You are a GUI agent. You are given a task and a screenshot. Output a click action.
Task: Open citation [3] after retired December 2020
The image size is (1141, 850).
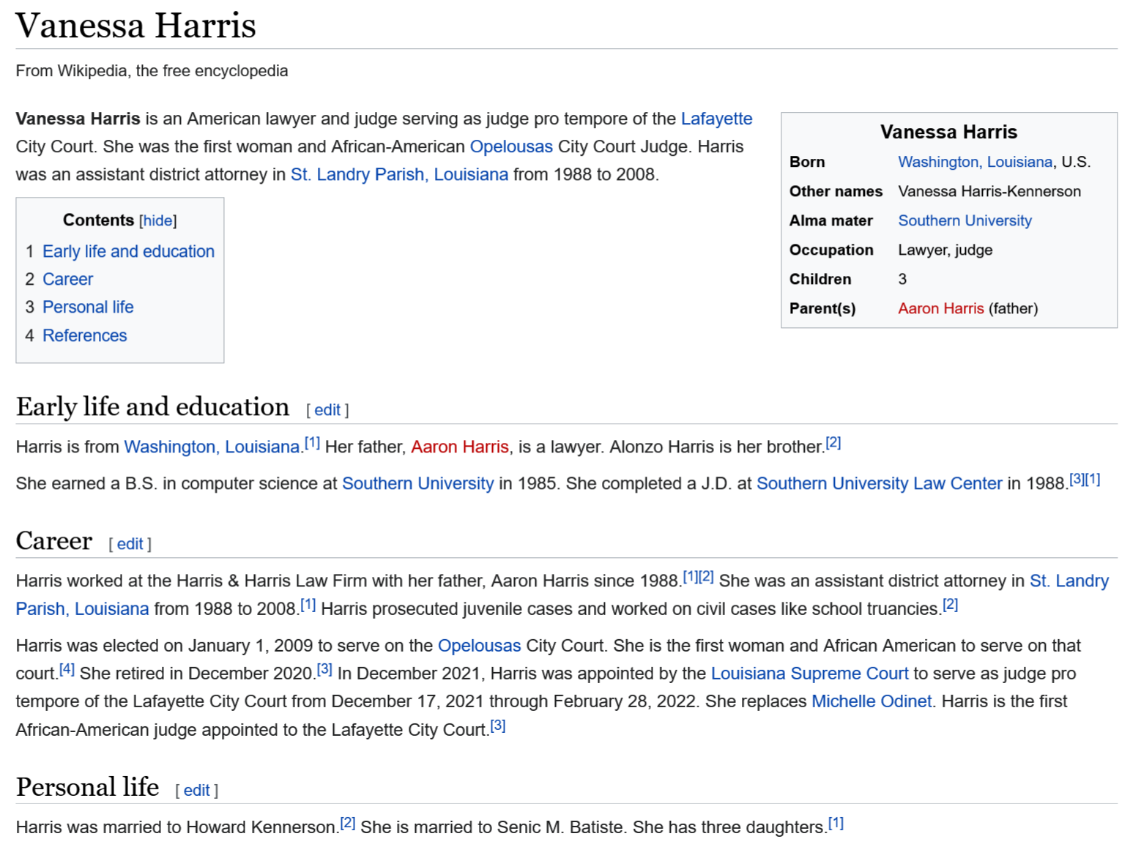click(x=324, y=668)
